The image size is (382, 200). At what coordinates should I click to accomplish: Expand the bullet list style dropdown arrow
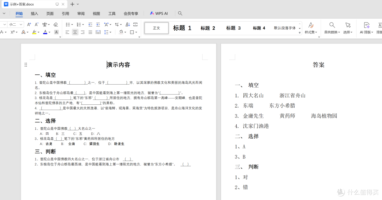(x=72, y=25)
